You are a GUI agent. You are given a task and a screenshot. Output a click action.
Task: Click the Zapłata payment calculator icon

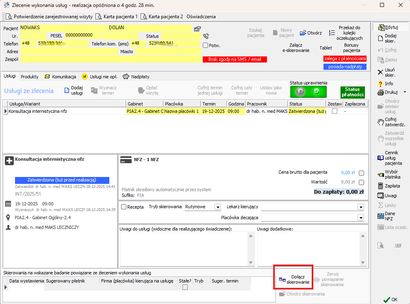tap(381, 186)
